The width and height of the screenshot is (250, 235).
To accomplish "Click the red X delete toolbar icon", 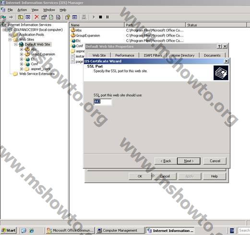I will point(36,17).
